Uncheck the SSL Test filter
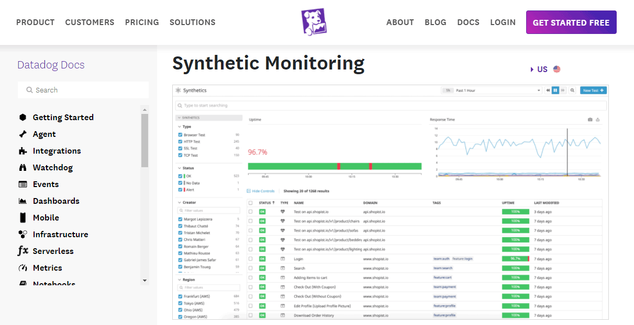Viewport: 634px width, 325px height. click(181, 148)
